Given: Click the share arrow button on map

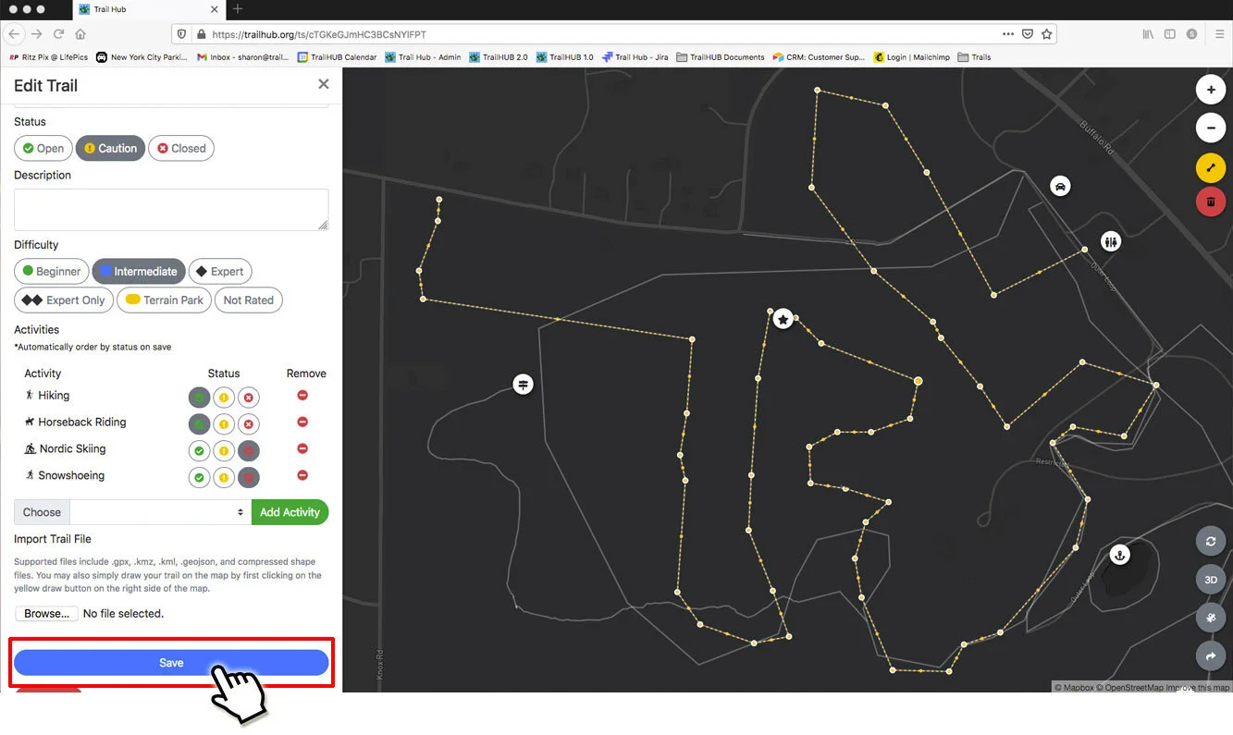Looking at the screenshot, I should 1211,656.
